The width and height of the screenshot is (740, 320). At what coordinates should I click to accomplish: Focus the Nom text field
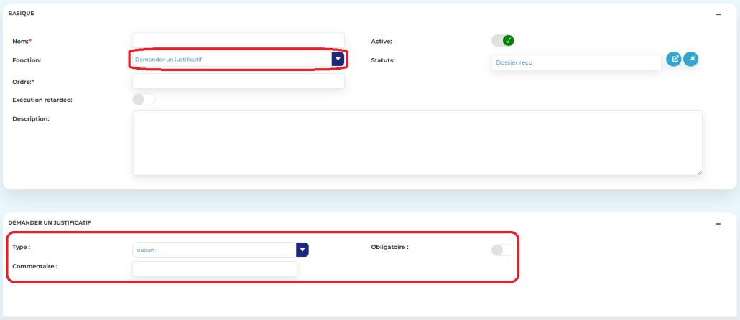coord(239,40)
